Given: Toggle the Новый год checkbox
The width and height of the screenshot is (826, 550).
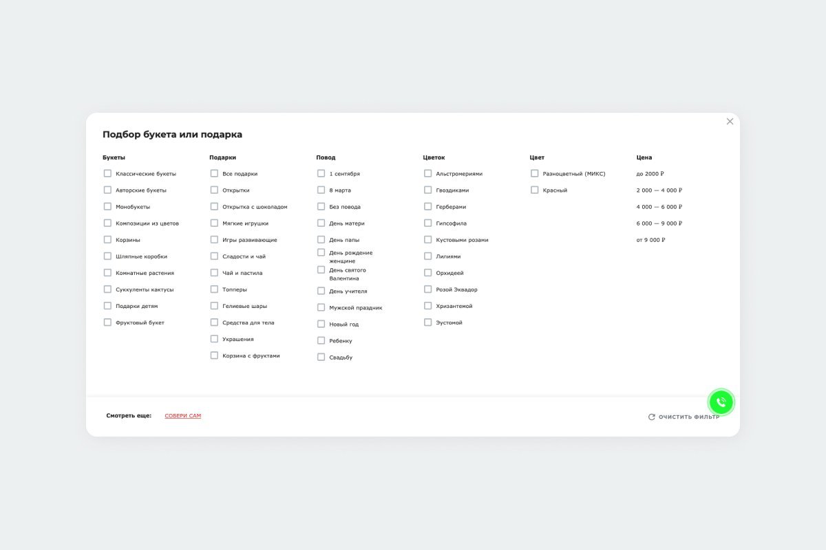Looking at the screenshot, I should (321, 324).
